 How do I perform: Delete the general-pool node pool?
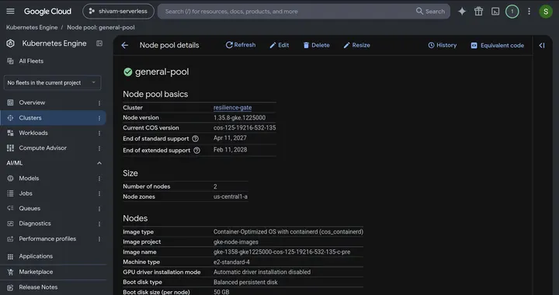(x=316, y=45)
